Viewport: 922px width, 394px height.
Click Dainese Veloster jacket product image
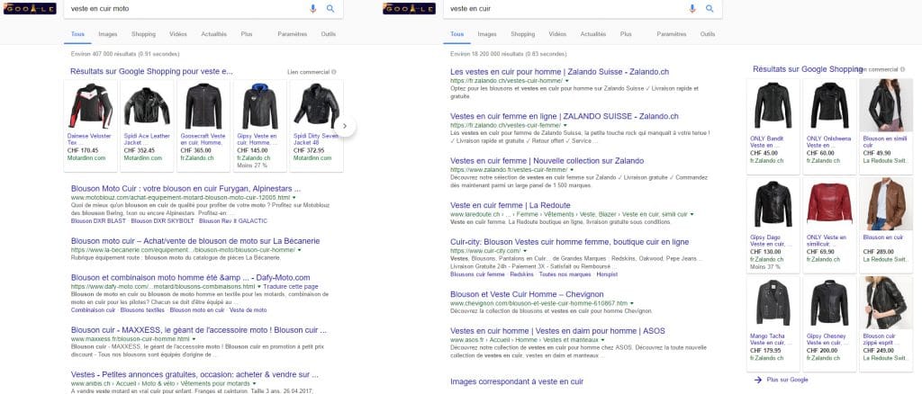91,105
